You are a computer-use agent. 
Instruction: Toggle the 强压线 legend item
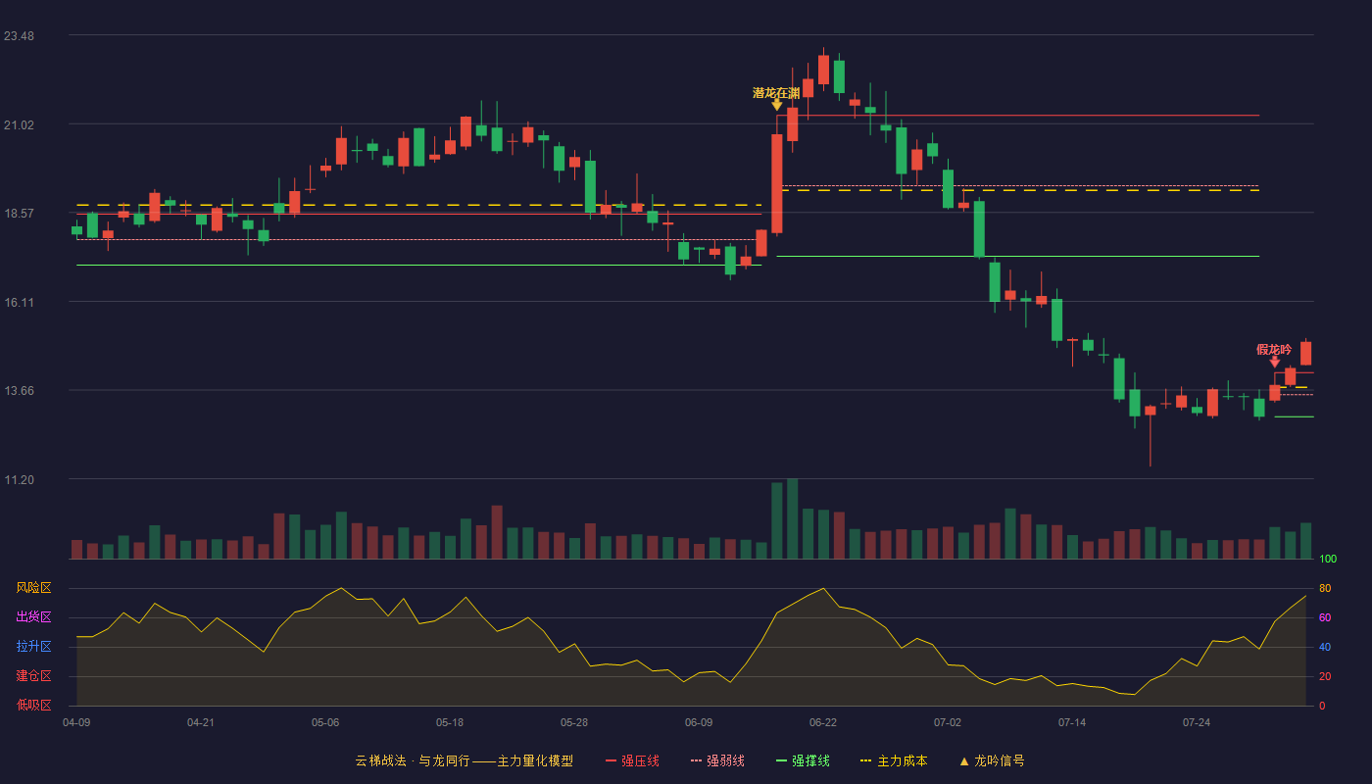point(632,760)
